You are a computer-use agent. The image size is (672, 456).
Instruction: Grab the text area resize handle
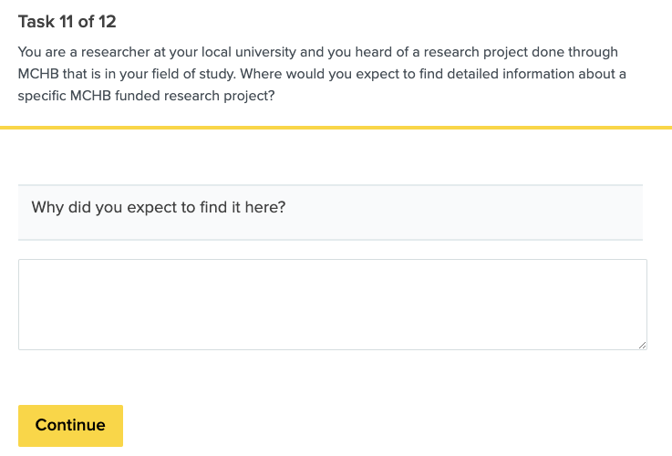(x=642, y=345)
